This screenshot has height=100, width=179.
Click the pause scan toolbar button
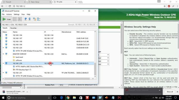[15, 19]
